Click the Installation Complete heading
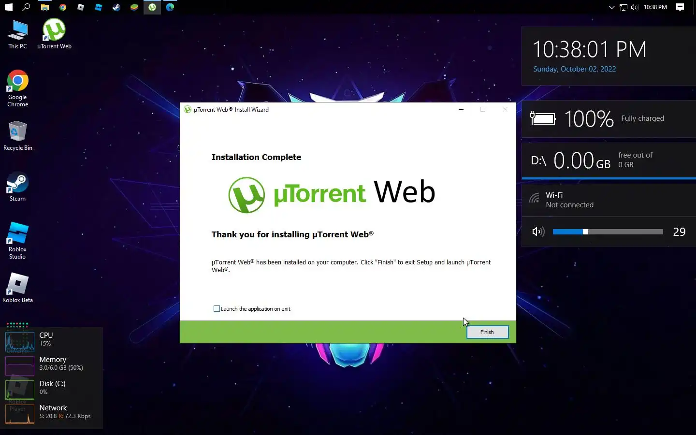This screenshot has height=435, width=696. [256, 157]
